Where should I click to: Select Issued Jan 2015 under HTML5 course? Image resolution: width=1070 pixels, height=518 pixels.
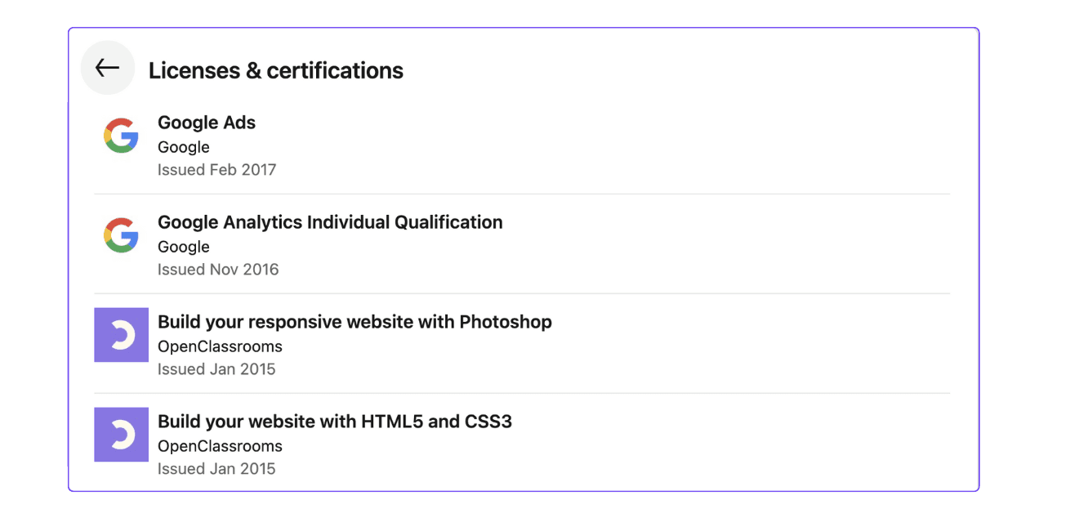pos(216,469)
